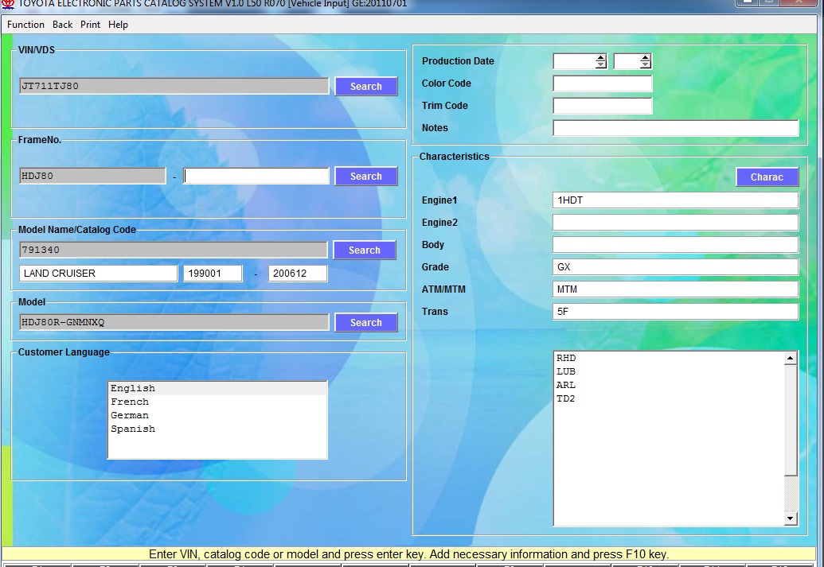Click the first Production Date spinner field
824x567 pixels.
point(574,61)
